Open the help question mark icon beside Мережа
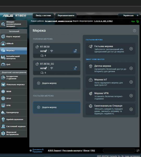The height and width of the screenshot is (157, 141). [134, 31]
